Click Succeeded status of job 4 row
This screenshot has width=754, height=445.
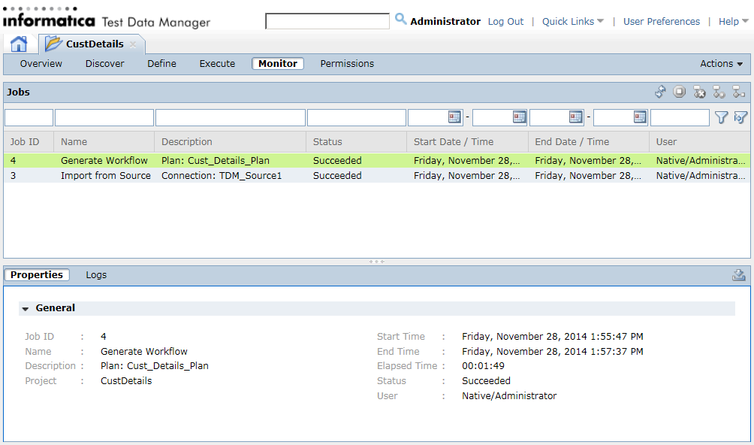point(337,161)
